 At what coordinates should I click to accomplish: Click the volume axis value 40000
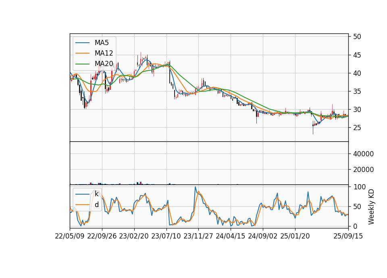point(363,154)
